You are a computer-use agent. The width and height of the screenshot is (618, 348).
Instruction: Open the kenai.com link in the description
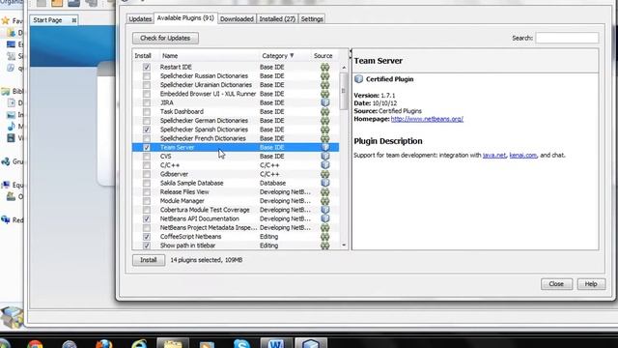tap(523, 155)
